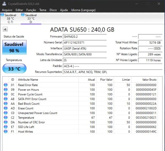The width and height of the screenshot is (165, 151).
Task: Minimize the CrystalDiskInfo window
Action: pos(137,4)
